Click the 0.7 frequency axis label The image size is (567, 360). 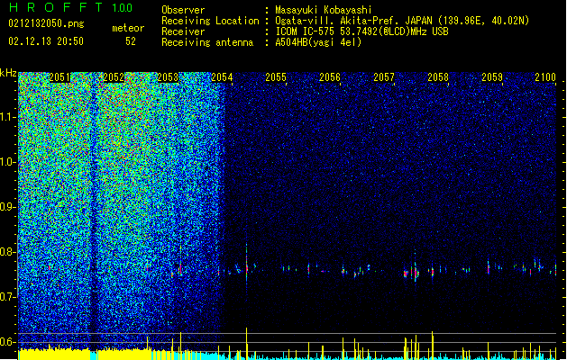tap(8, 297)
